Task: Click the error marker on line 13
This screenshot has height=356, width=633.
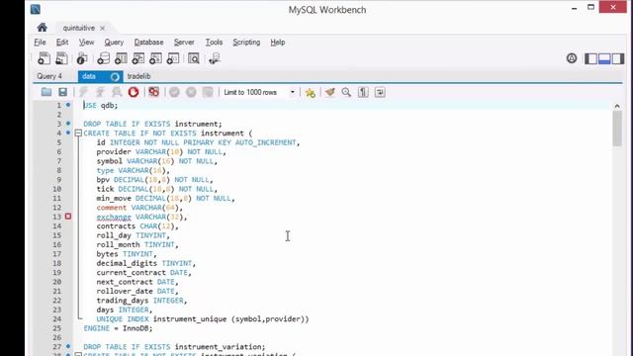Action: (68, 217)
